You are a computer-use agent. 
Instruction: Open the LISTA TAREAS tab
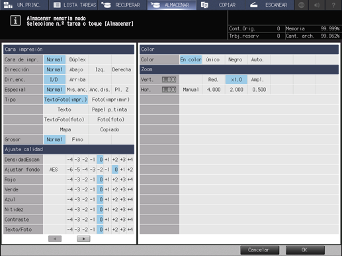[73, 5]
